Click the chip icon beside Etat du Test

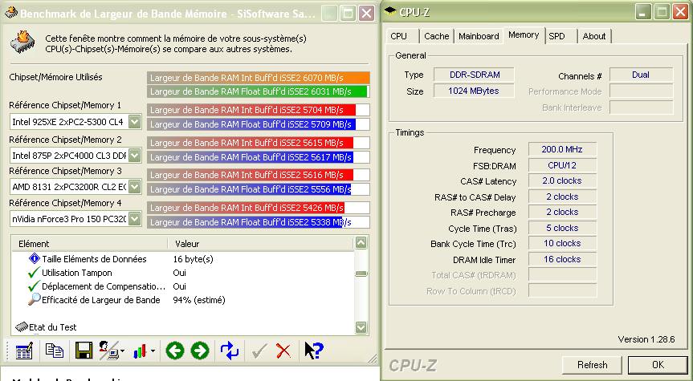tap(21, 327)
